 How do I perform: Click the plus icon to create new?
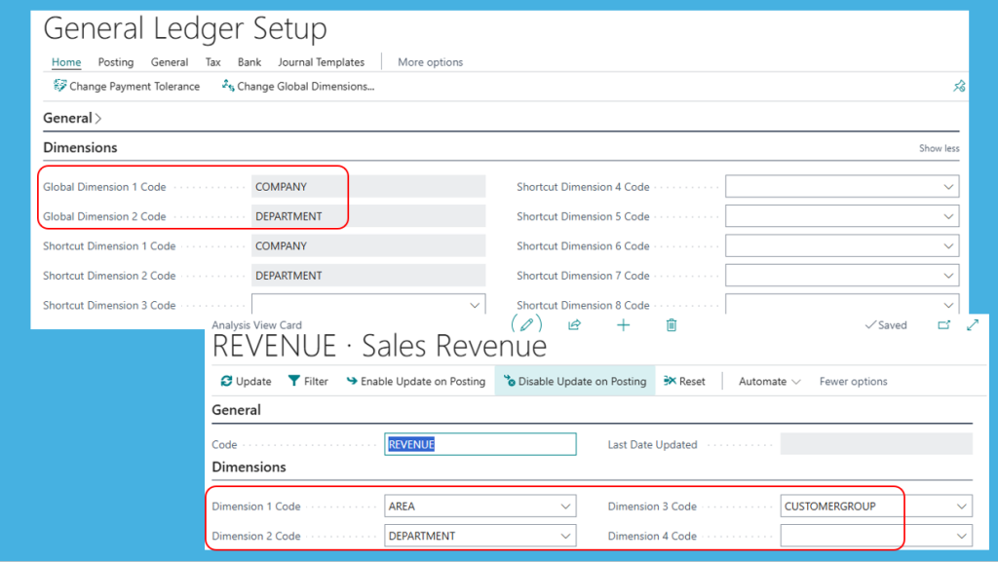coord(624,325)
